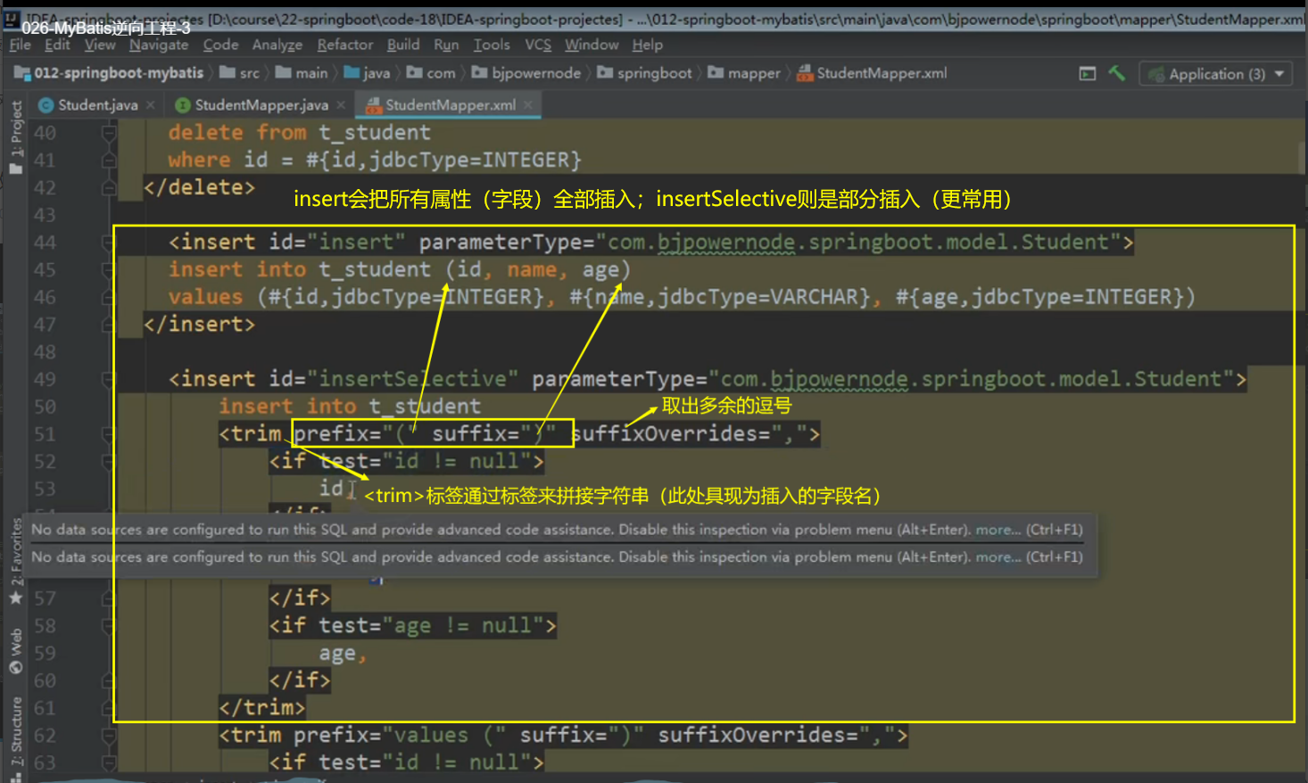Close the Student.java tab

(151, 105)
